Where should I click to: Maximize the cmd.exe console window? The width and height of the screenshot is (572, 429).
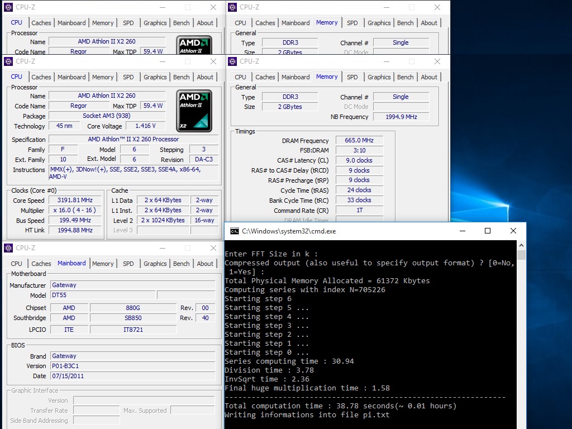coord(487,231)
